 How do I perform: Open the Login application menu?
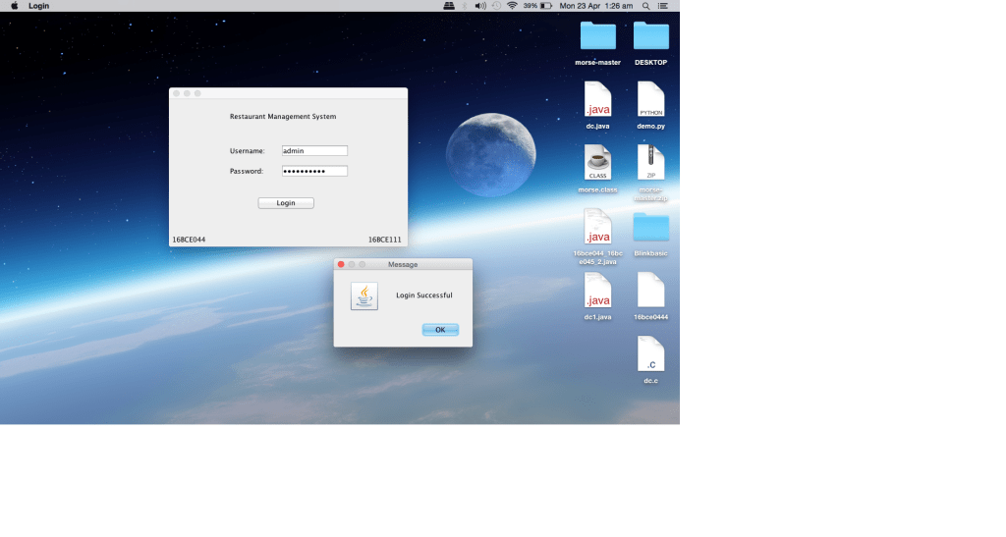pyautogui.click(x=39, y=6)
